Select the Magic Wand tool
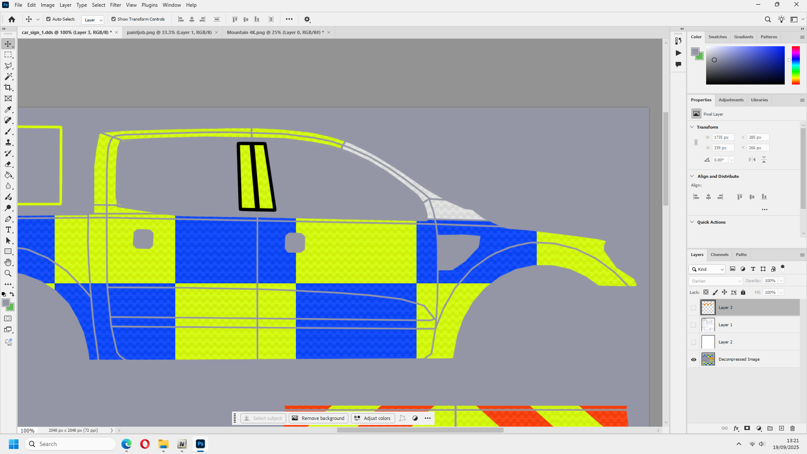The width and height of the screenshot is (807, 454). point(8,77)
